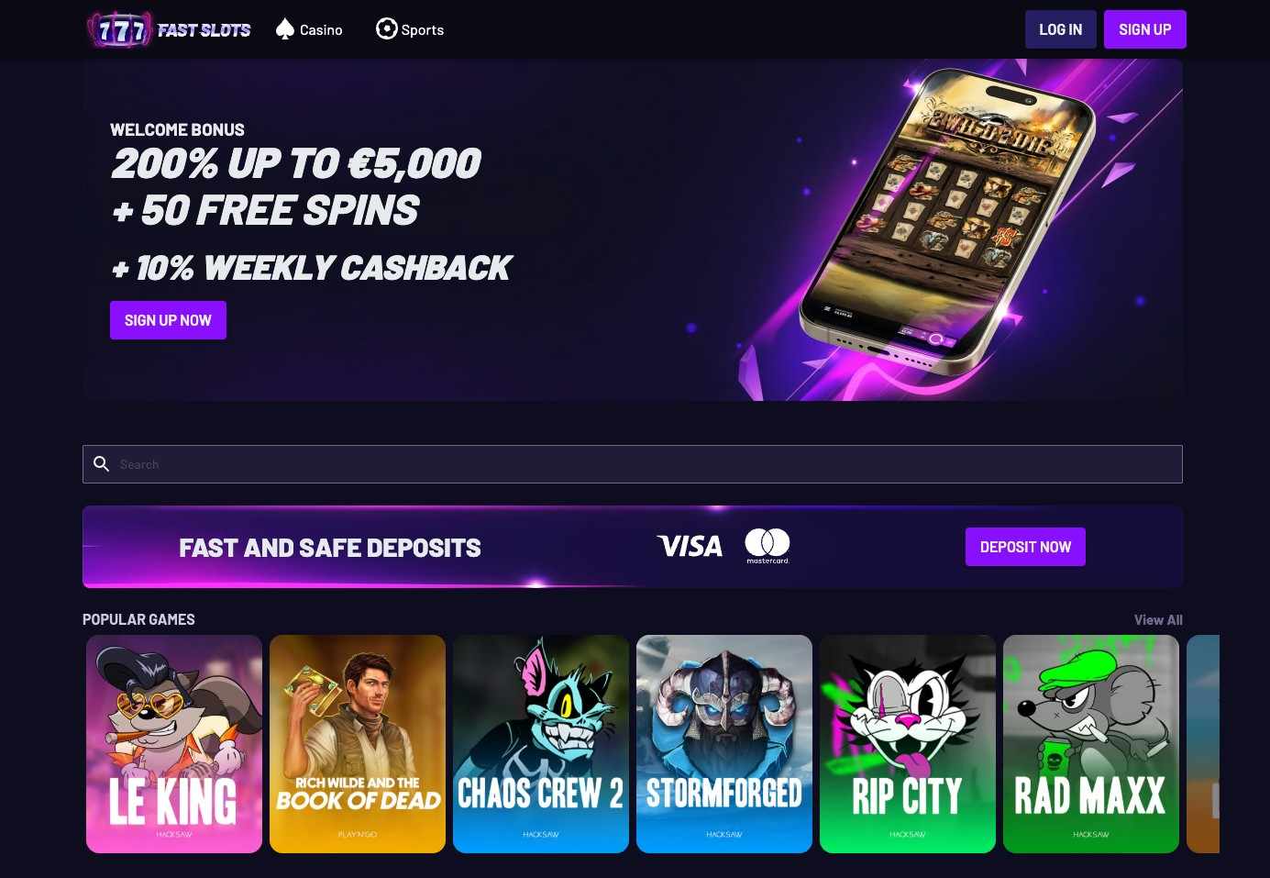This screenshot has height=878, width=1270.
Task: Click the 777 Fast Slots logo
Action: (169, 29)
